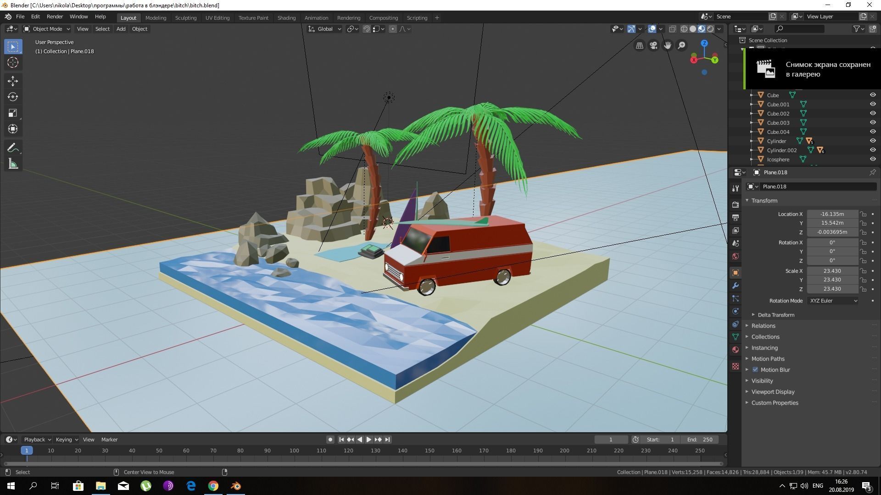The height and width of the screenshot is (495, 881).
Task: Open the Material properties tab
Action: pyautogui.click(x=736, y=350)
